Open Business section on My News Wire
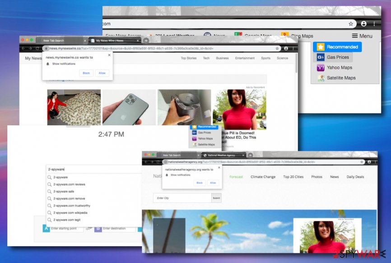Viewport: 391px width, 263px height. 222,58
